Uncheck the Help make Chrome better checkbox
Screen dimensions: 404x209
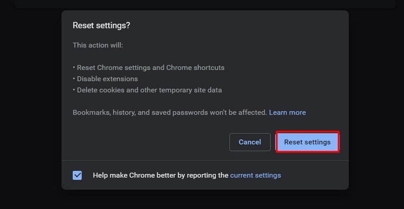coord(77,175)
